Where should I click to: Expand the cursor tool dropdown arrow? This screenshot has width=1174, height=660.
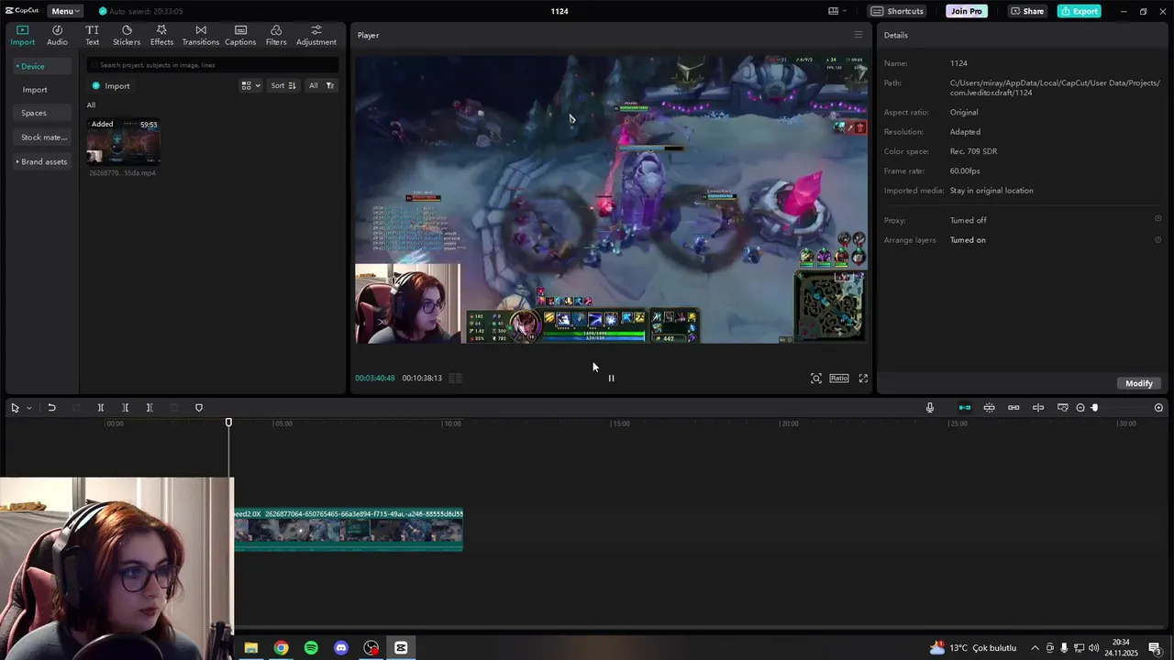(29, 408)
